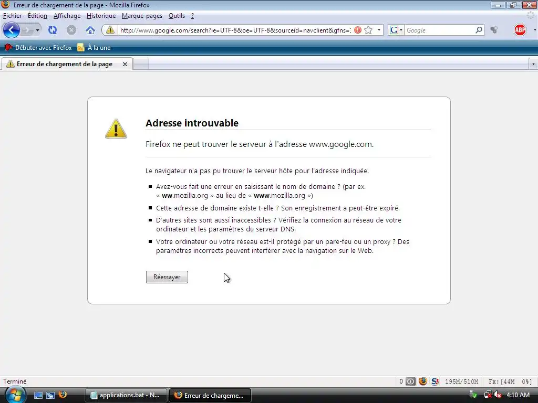The width and height of the screenshot is (538, 403).
Task: Open the Adblock Plus dropdown arrow
Action: click(x=534, y=30)
